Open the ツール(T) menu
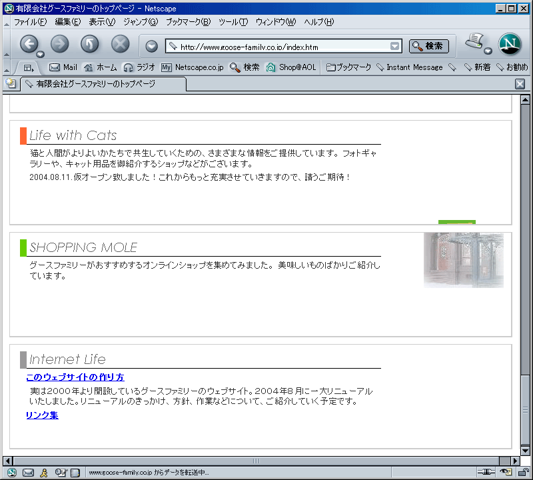The width and height of the screenshot is (533, 480). (x=233, y=22)
